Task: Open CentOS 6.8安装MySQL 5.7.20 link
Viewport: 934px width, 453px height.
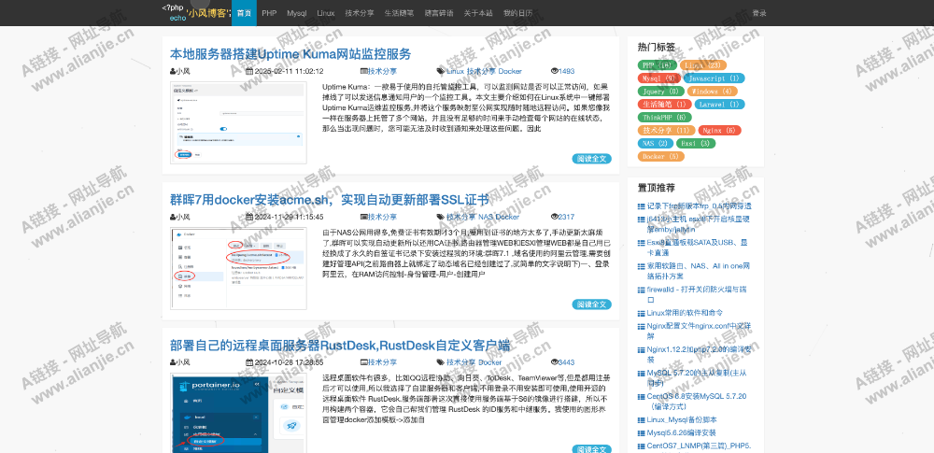Action: 697,401
